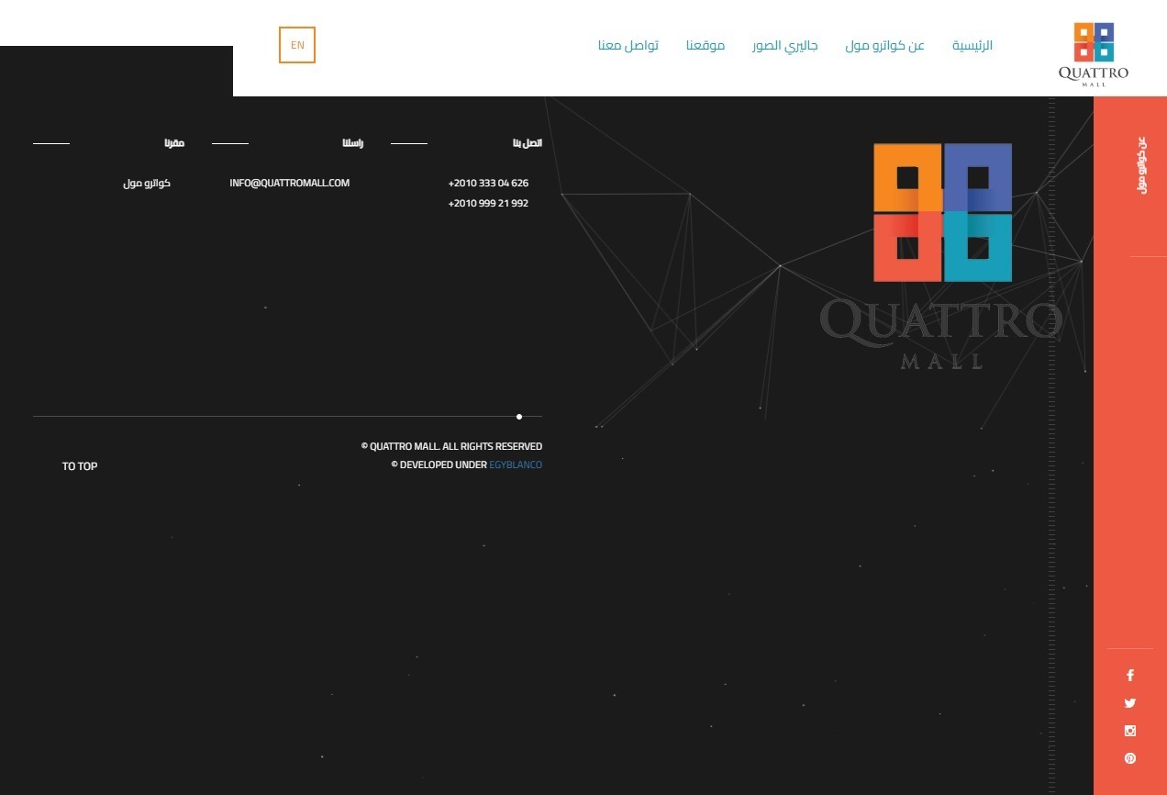
Task: Click the كواترو مول address under مقرنا
Action: click(147, 183)
